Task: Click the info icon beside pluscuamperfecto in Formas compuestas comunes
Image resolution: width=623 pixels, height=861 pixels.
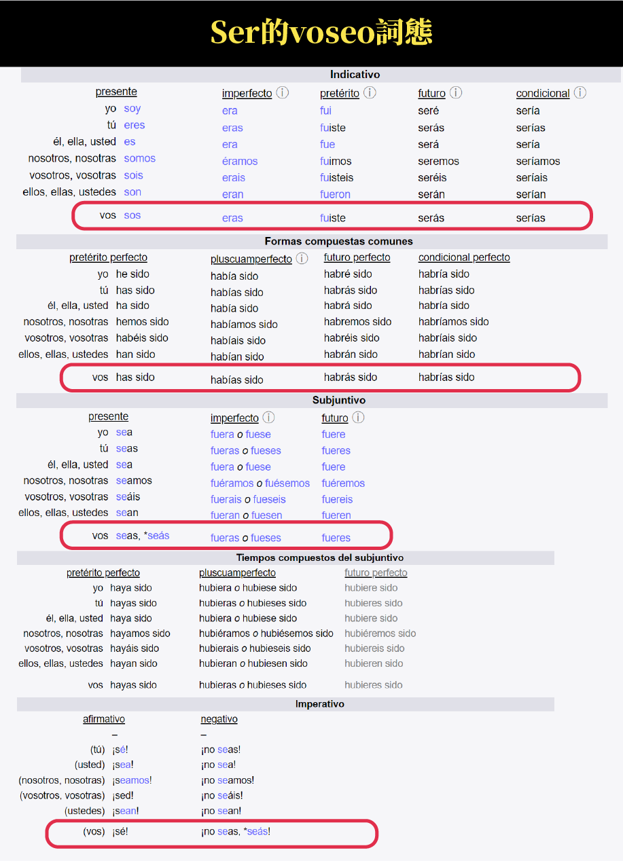Action: pyautogui.click(x=302, y=259)
